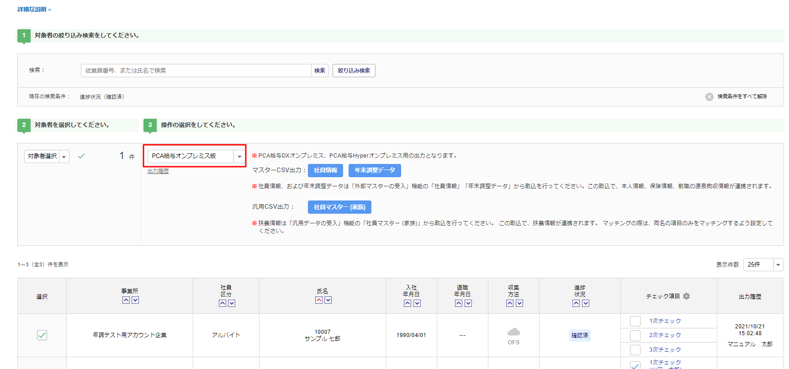Viewport: 789px width, 369px height.
Task: Click マニュアル 太郎 text
Action: pyautogui.click(x=750, y=344)
